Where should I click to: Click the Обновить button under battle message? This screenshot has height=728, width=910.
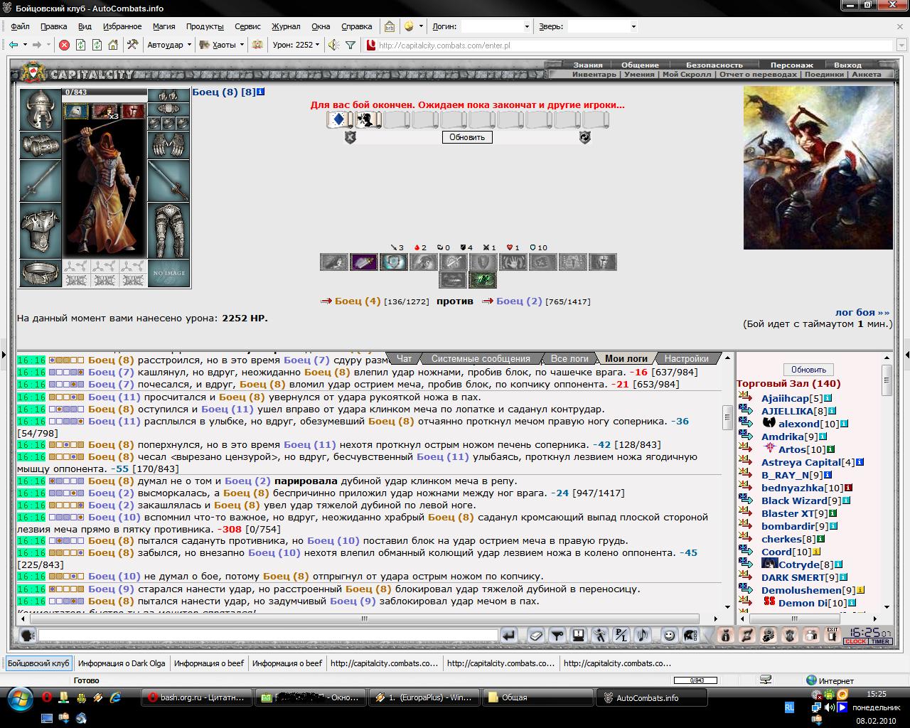click(x=467, y=137)
